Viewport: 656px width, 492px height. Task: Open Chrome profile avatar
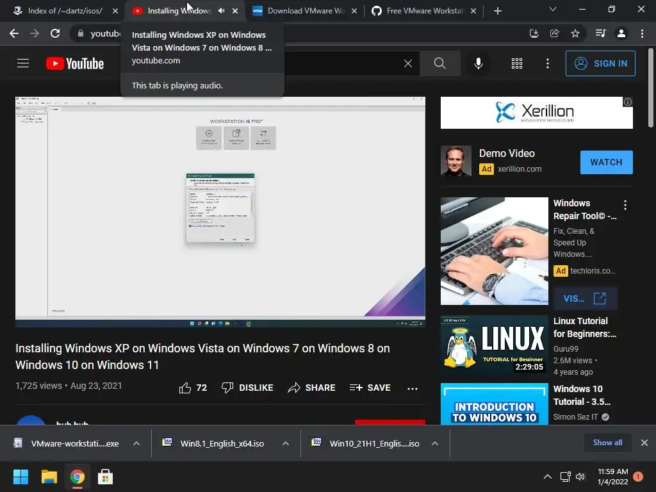tap(621, 33)
